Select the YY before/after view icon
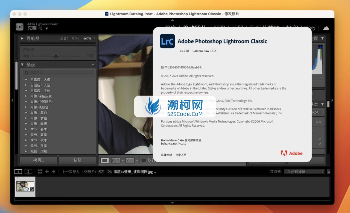The width and height of the screenshot is (350, 213). 130,160
